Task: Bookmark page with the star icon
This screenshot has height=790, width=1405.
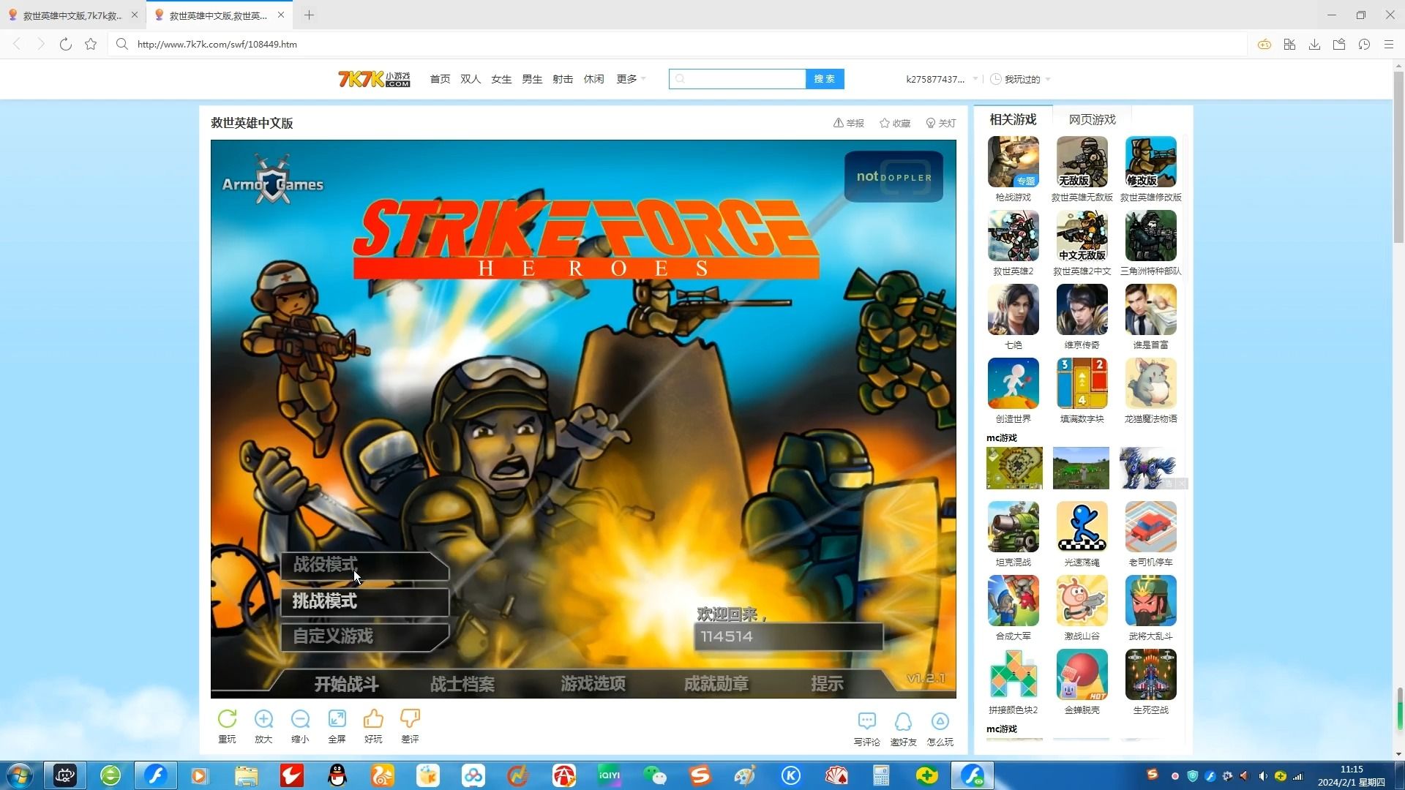Action: point(91,44)
